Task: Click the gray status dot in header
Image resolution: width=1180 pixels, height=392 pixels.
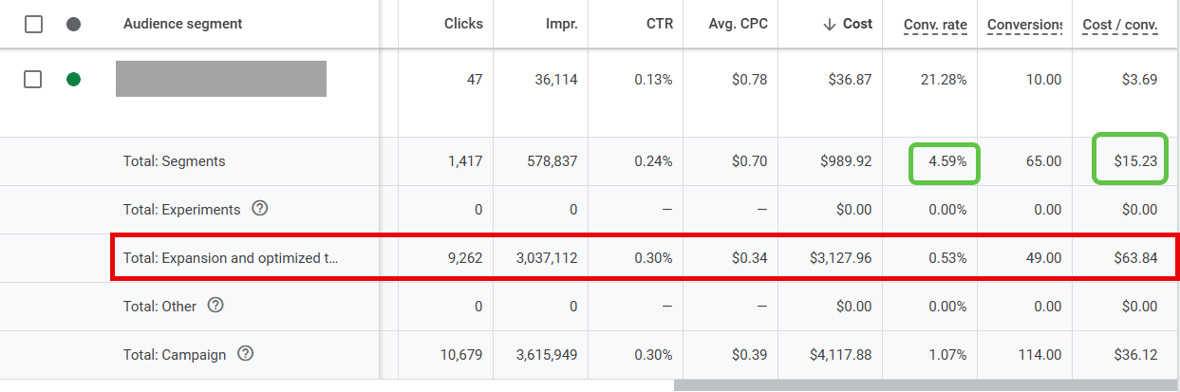Action: coord(73,25)
